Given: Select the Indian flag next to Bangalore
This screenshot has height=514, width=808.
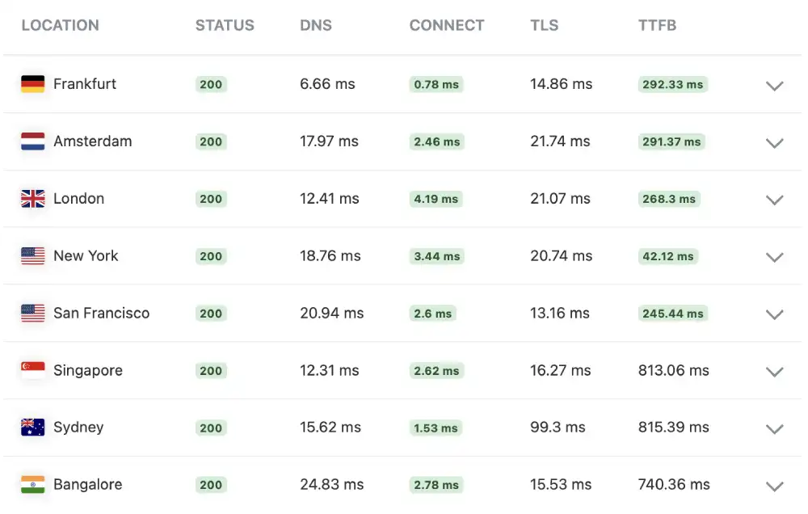Looking at the screenshot, I should coord(32,484).
